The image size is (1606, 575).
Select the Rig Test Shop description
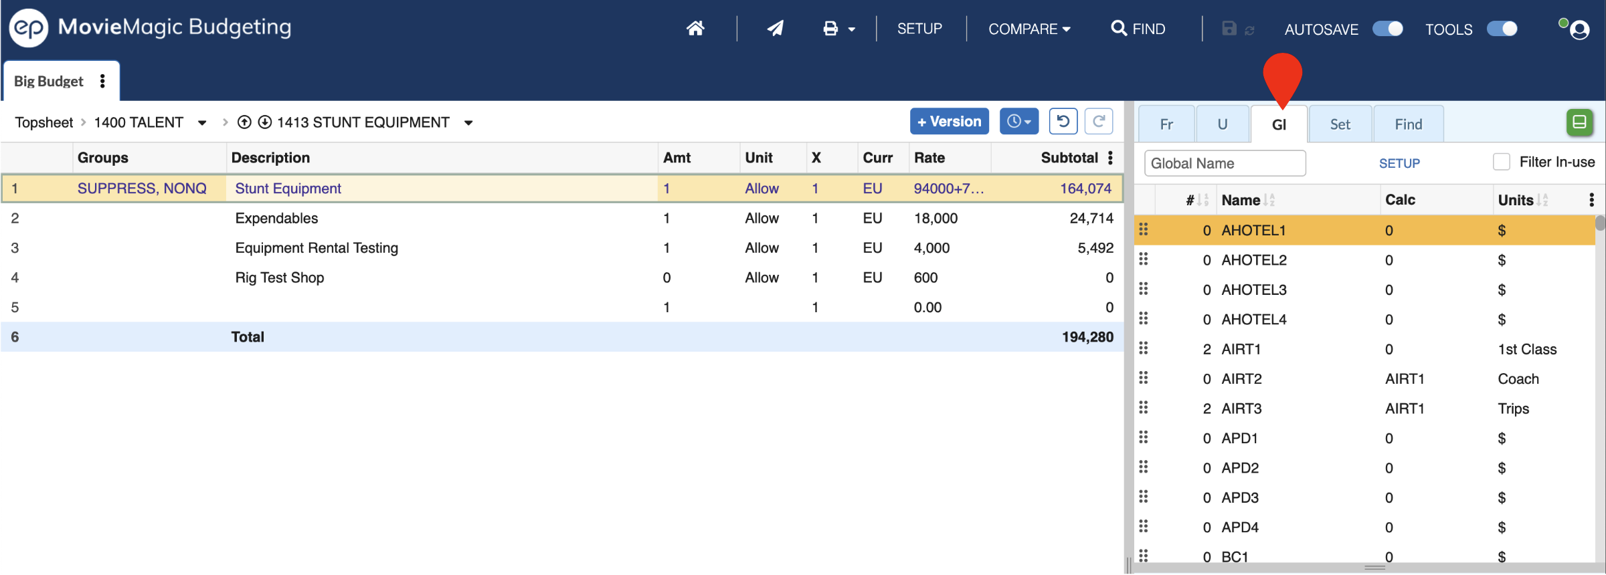point(279,277)
